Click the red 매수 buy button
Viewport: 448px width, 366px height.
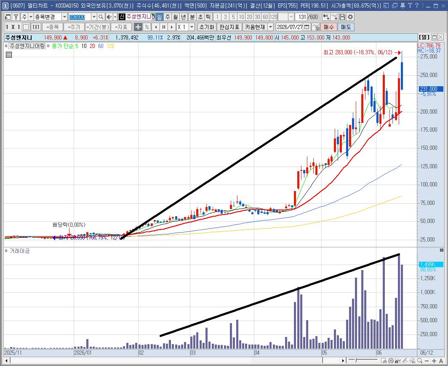[x=328, y=27]
